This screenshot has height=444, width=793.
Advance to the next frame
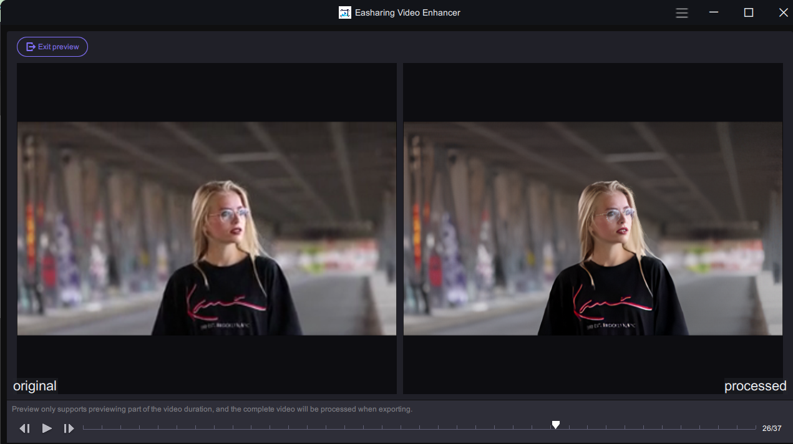[x=69, y=428]
